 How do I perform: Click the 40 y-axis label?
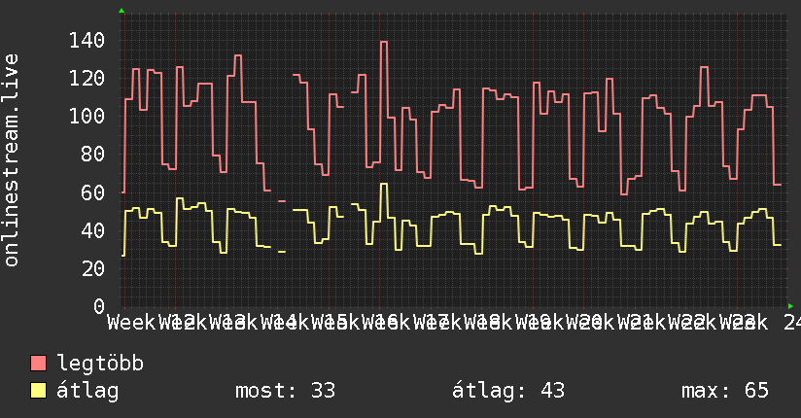[x=92, y=230]
